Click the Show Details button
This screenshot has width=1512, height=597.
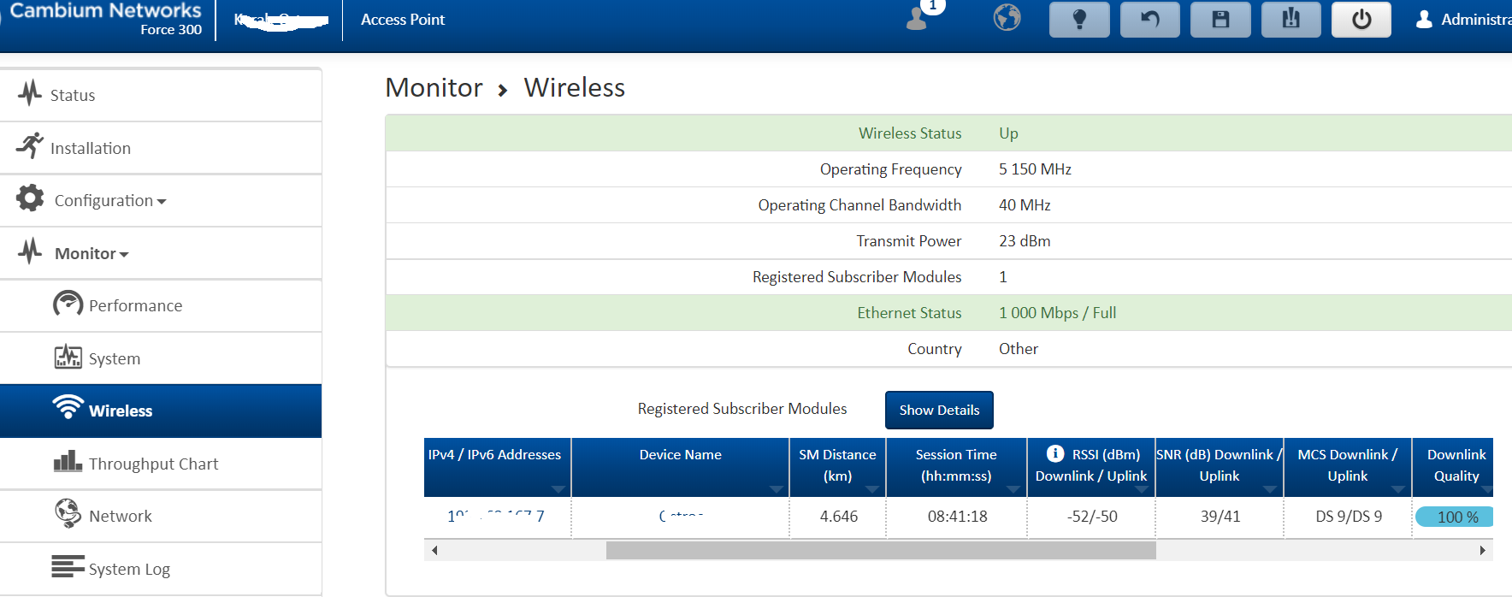click(939, 411)
